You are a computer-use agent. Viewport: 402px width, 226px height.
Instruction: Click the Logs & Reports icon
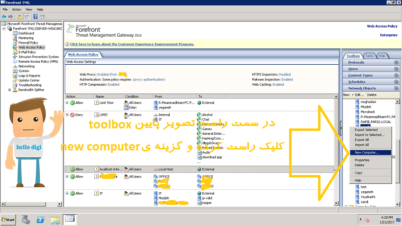(x=15, y=76)
